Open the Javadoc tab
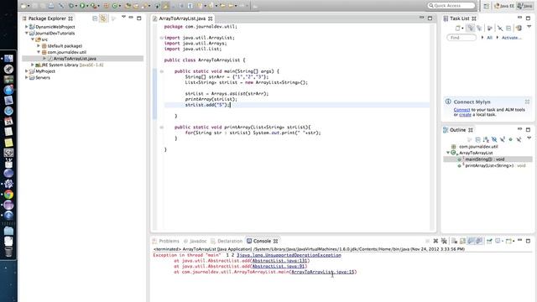 tap(196, 241)
